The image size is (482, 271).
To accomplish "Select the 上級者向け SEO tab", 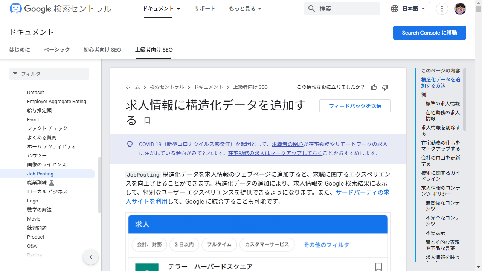I will click(154, 50).
